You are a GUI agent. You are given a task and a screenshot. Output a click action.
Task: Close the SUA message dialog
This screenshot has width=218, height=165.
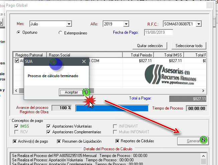point(84,61)
